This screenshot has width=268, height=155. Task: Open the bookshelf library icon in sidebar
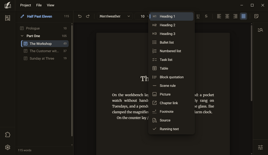(7, 18)
